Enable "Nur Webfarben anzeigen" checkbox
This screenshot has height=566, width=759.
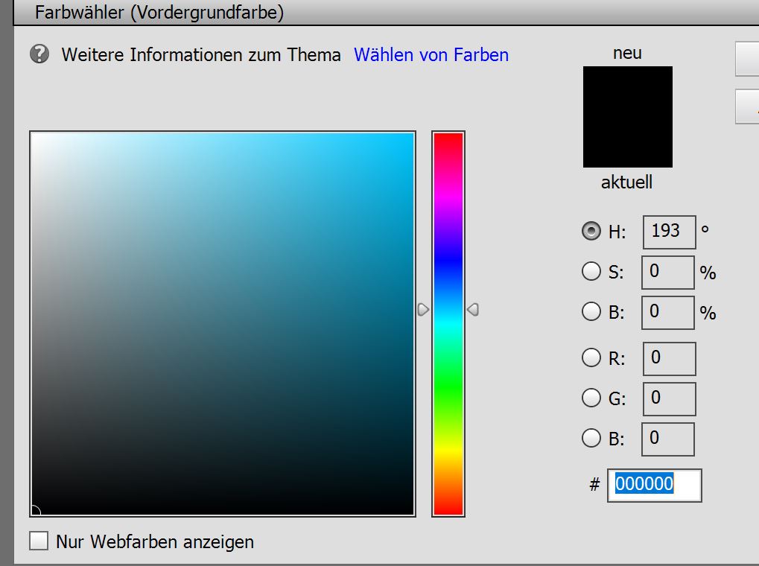pyautogui.click(x=39, y=541)
